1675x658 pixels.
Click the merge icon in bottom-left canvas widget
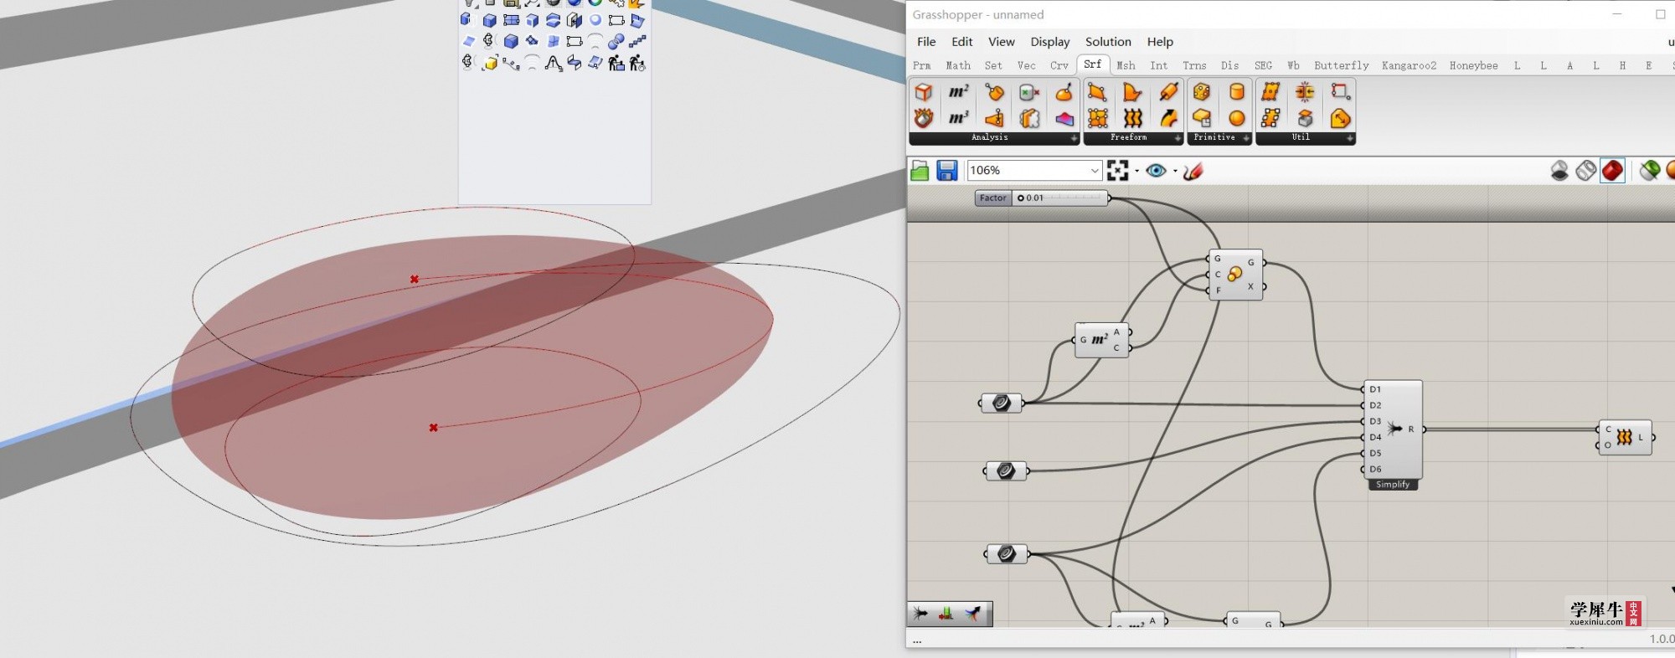(921, 614)
